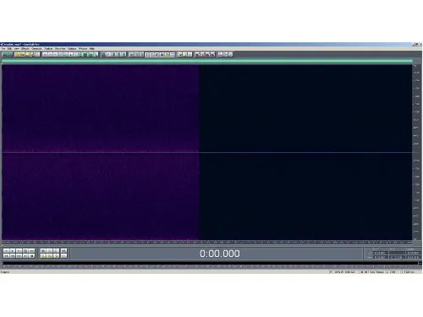Jump to beginning of the waveform
This screenshot has width=423, height=317.
tap(6, 256)
